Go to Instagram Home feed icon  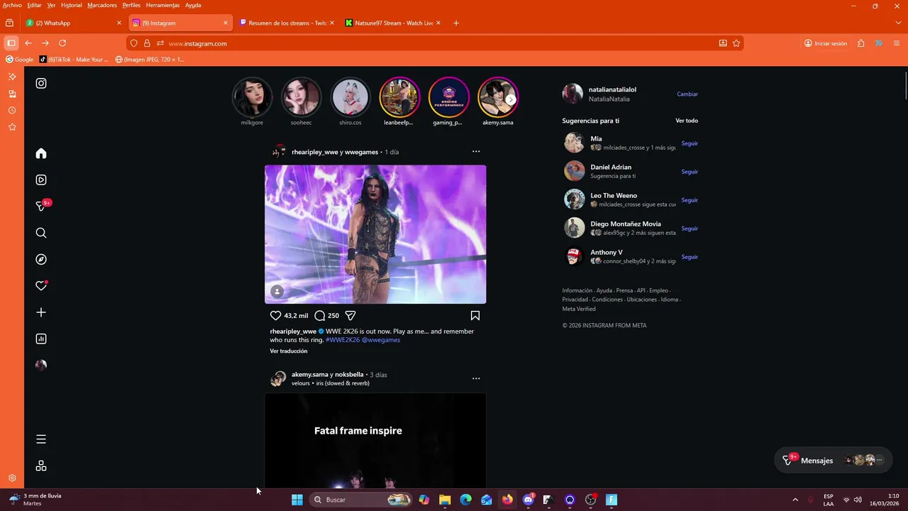[41, 153]
